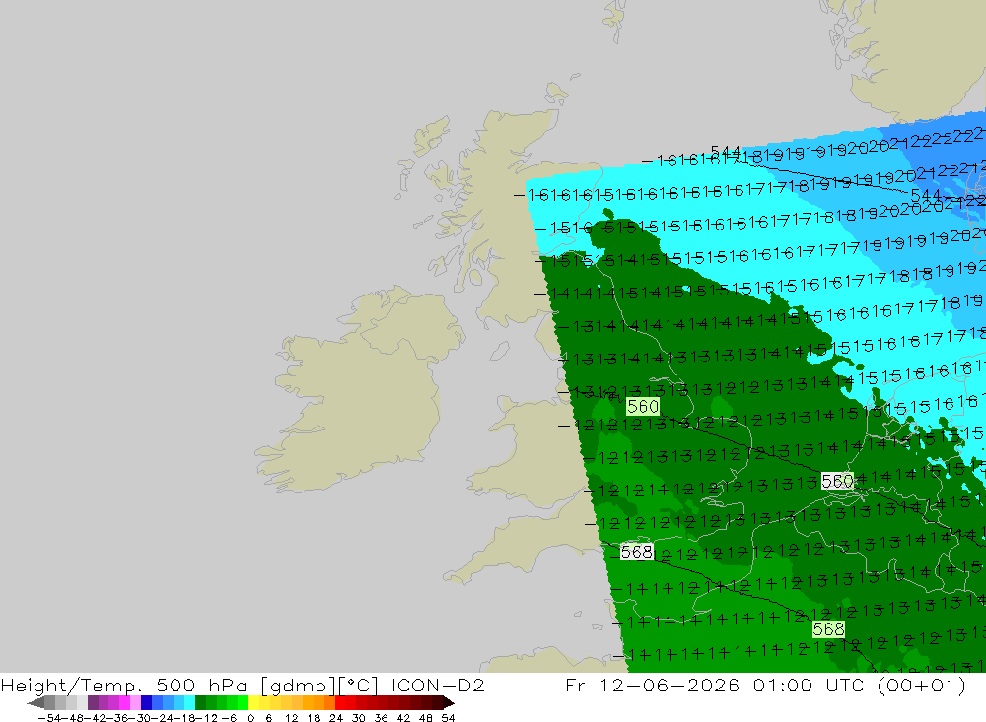This screenshot has width=986, height=722.
Task: Click the '-30' legend scale value
Action: (x=140, y=718)
